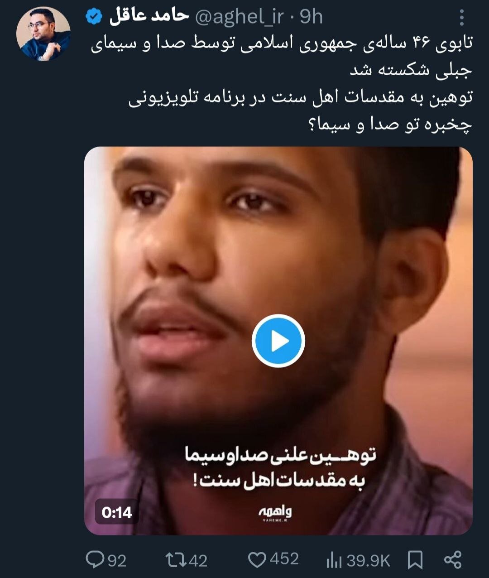
Task: Click the واهمه watermark logo in video
Action: tap(275, 513)
